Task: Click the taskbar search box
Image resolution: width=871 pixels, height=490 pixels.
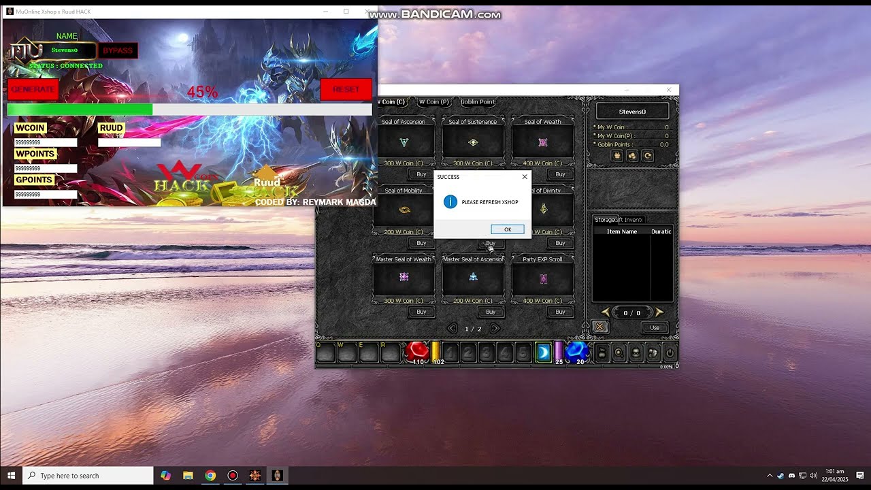Action: [88, 476]
